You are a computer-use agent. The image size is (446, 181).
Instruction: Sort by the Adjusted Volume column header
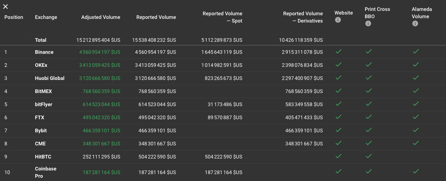pos(101,17)
